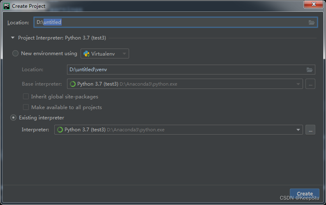Select New environment using radio button
Screen dimensions: 326x205
(15, 54)
